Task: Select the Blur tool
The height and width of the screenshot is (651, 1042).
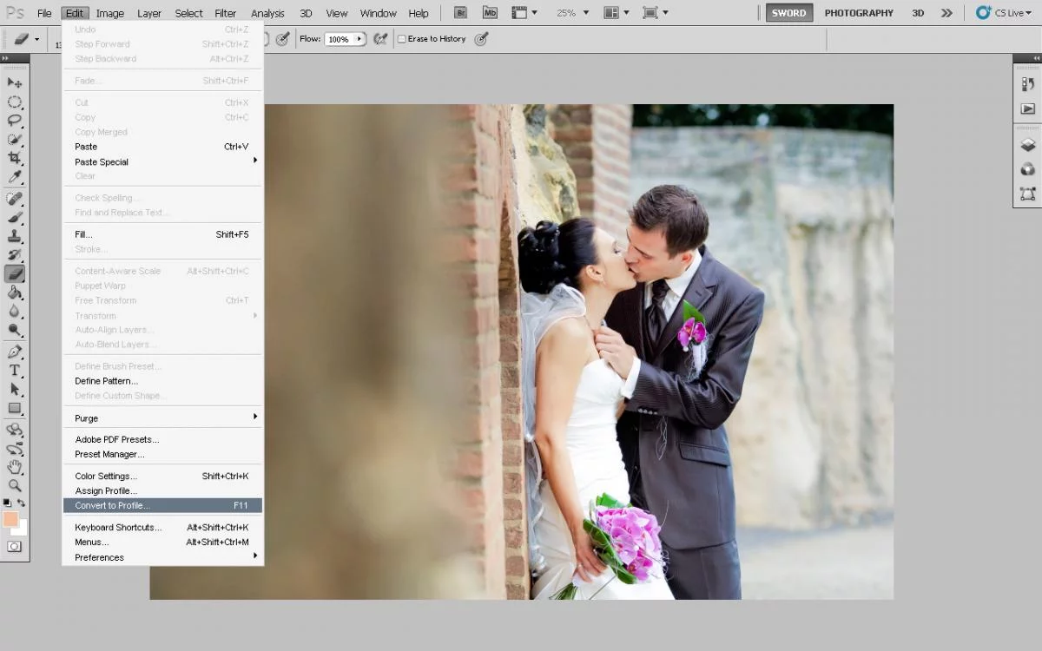Action: (15, 311)
